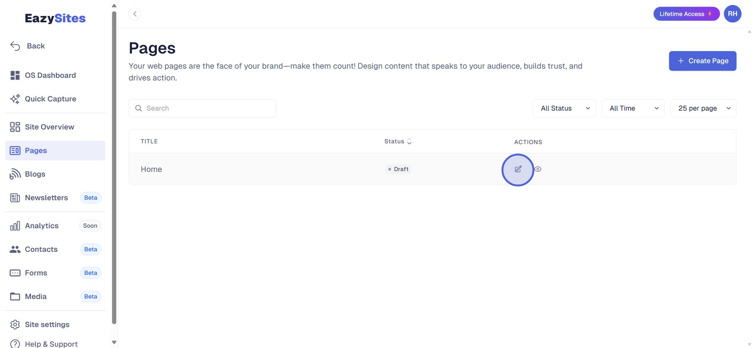Open the 25 per page dropdown

click(703, 108)
